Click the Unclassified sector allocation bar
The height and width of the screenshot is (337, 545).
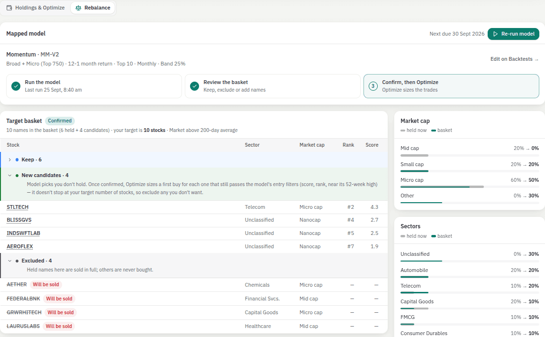tap(470, 261)
